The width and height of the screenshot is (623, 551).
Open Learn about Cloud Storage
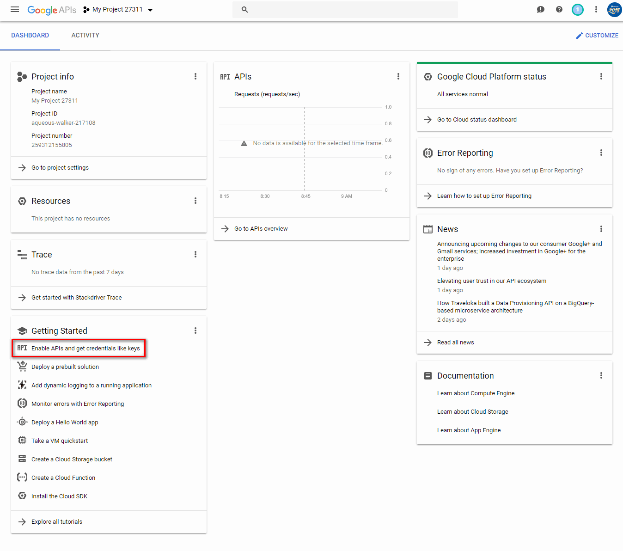point(472,412)
